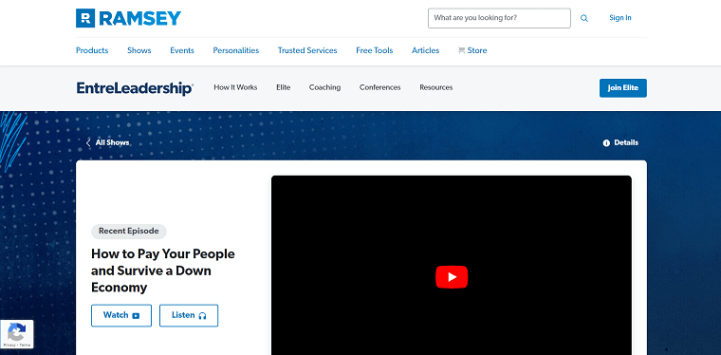Screen dimensions: 721x355
Task: Select the Coaching tab
Action: point(324,87)
